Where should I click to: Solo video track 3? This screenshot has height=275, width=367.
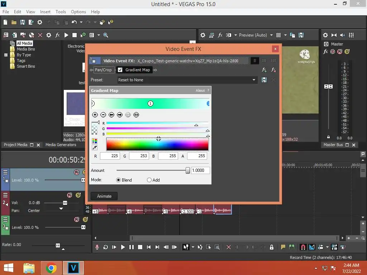[x=85, y=219]
